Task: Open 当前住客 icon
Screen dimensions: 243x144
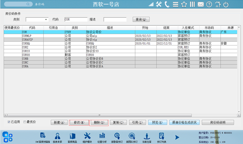Action: coord(147,137)
